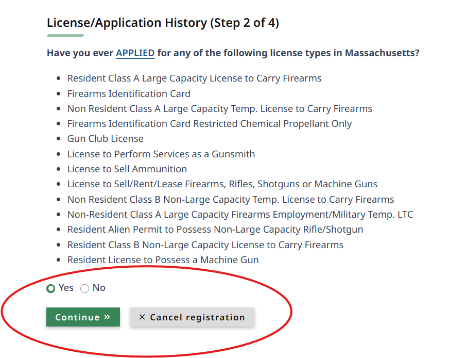This screenshot has width=449, height=358.
Task: Click the Restricted Chemical Propellant Only item
Action: coord(209,124)
